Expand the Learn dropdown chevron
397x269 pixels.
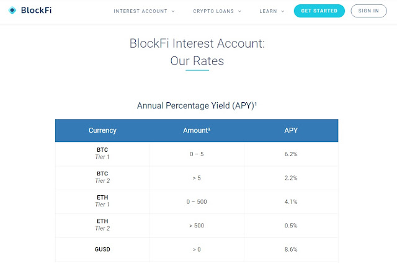click(282, 11)
